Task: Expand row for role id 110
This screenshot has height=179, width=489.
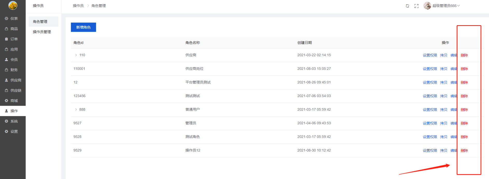Action: (x=76, y=55)
